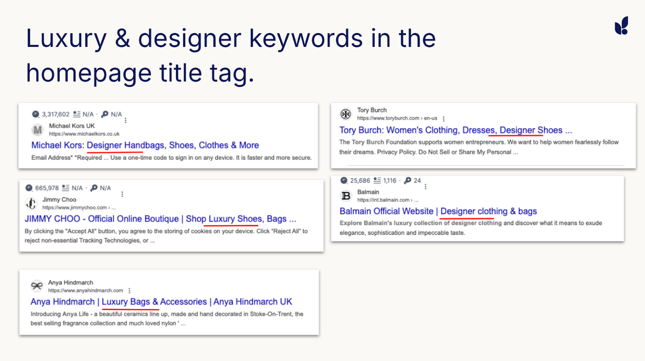Image resolution: width=645 pixels, height=361 pixels.
Task: Click the key icon in Jimmy Choo metrics
Action: (x=93, y=188)
